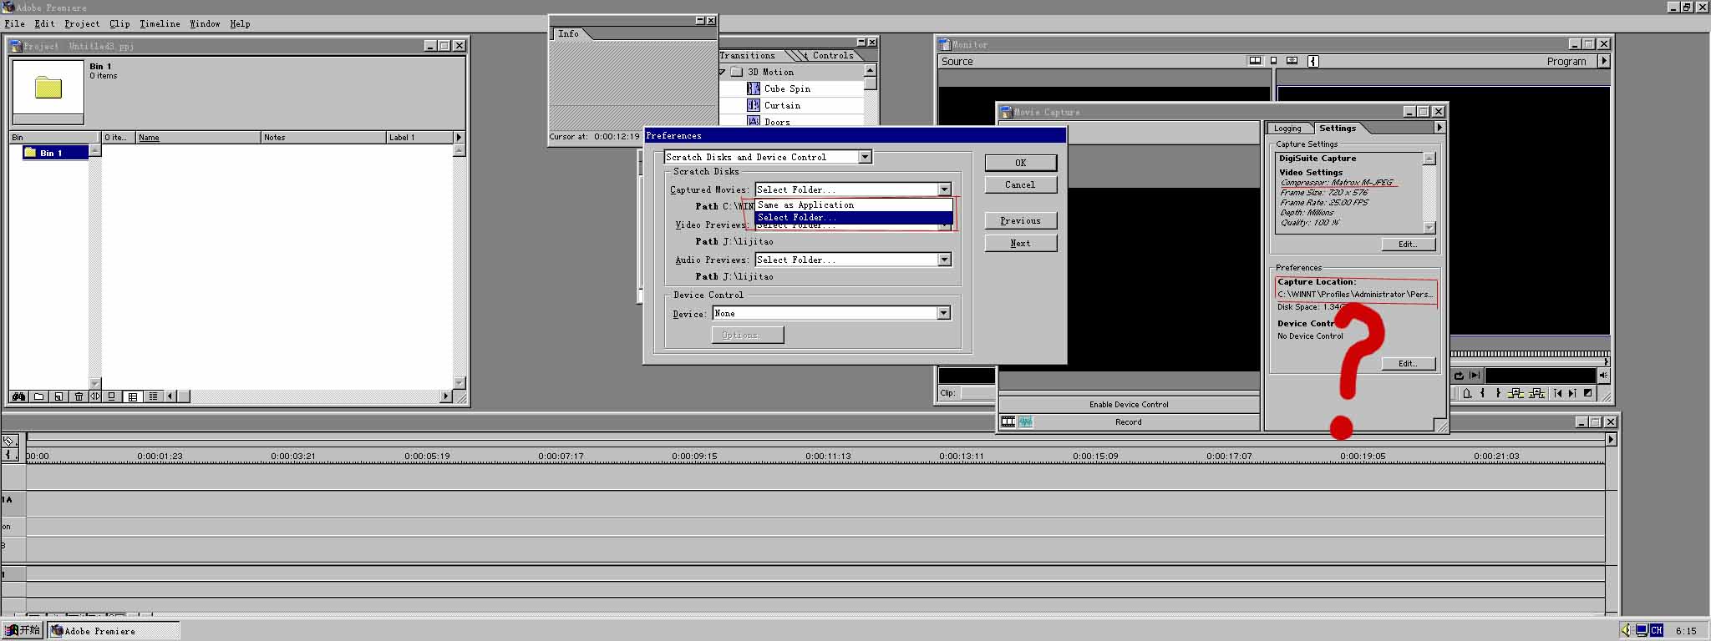Viewport: 1711px width, 641px height.
Task: Click Edit under Capture Settings
Action: (x=1408, y=245)
